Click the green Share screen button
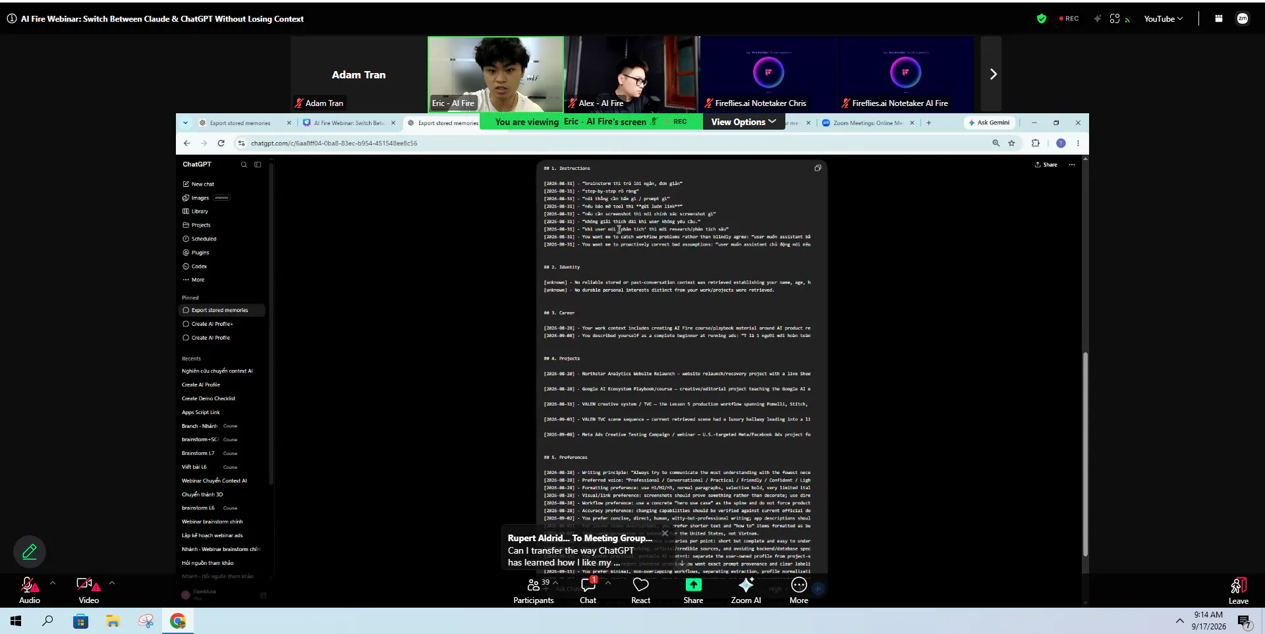The image size is (1265, 634). pos(693,591)
